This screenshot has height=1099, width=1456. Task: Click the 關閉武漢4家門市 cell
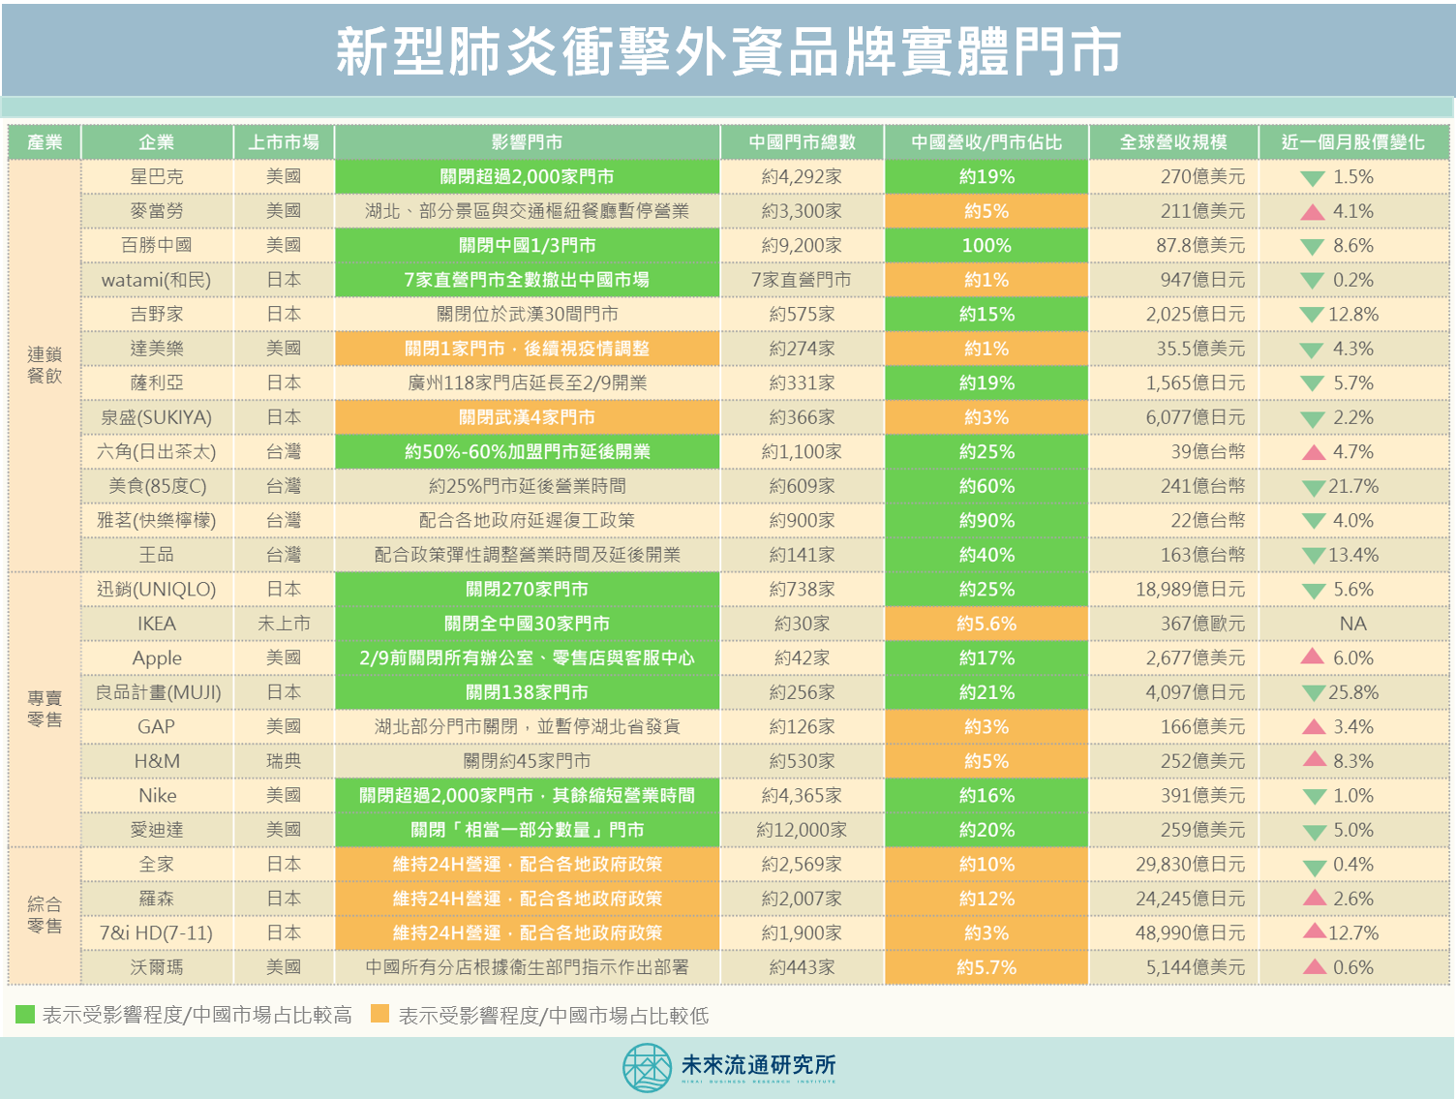click(x=527, y=417)
